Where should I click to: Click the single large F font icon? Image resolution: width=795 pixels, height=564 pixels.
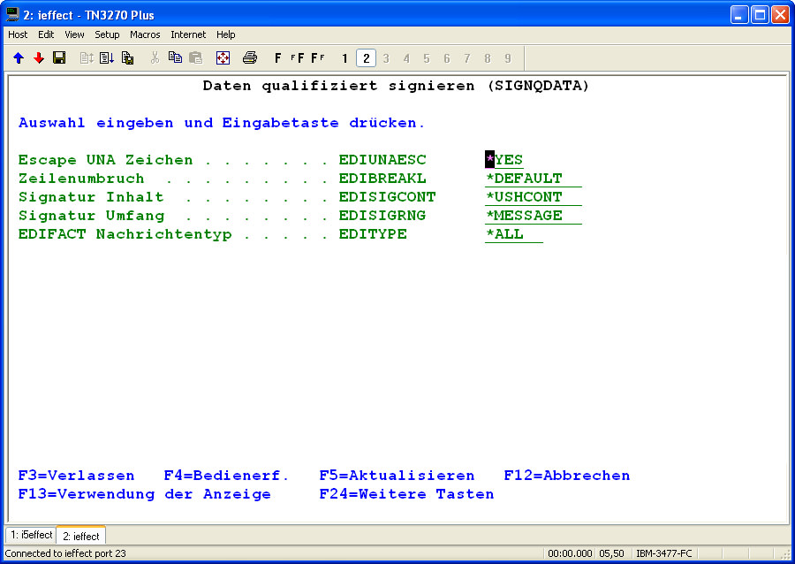pos(278,58)
